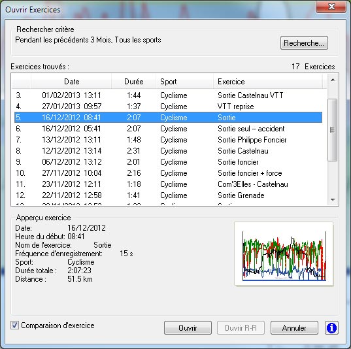
Task: Select highlighted row 5 Sortie 08:41
Action: pyautogui.click(x=168, y=118)
